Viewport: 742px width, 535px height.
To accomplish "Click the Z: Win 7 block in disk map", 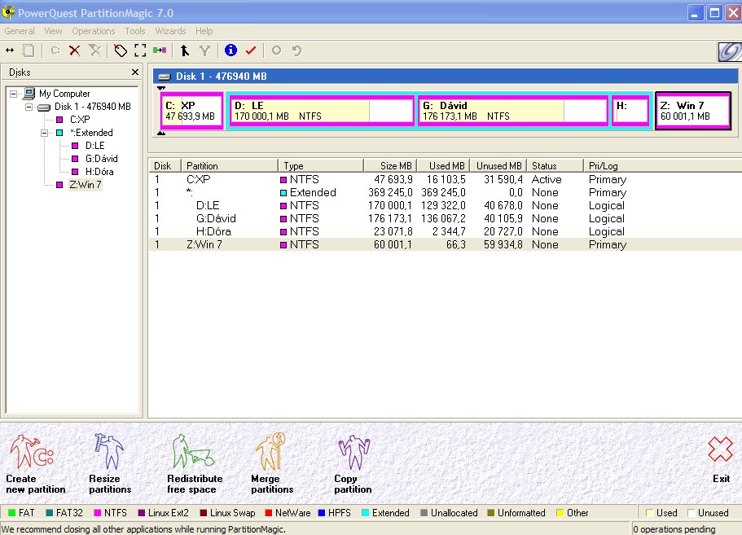I will tap(693, 111).
